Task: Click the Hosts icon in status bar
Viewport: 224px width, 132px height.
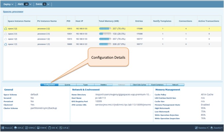Action: click(x=3, y=128)
